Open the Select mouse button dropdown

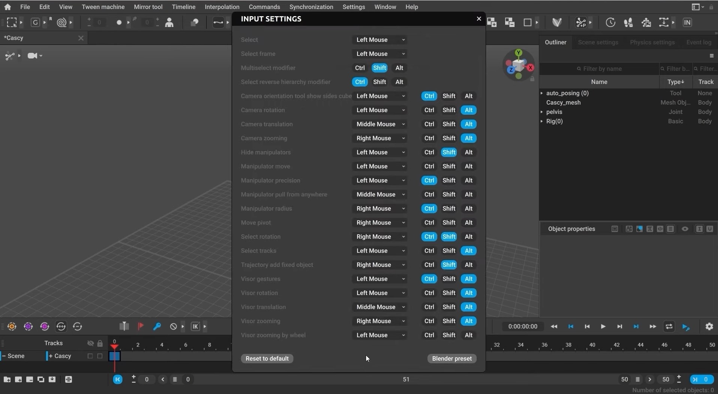pos(380,40)
